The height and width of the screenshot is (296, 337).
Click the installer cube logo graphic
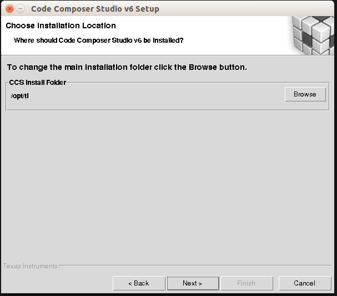[x=313, y=34]
